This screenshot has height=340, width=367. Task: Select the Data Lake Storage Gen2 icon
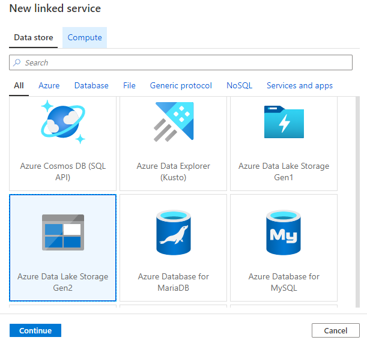(63, 232)
